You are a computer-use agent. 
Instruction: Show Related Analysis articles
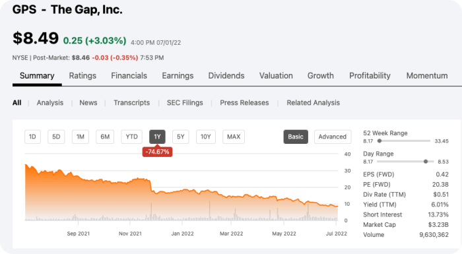point(313,103)
